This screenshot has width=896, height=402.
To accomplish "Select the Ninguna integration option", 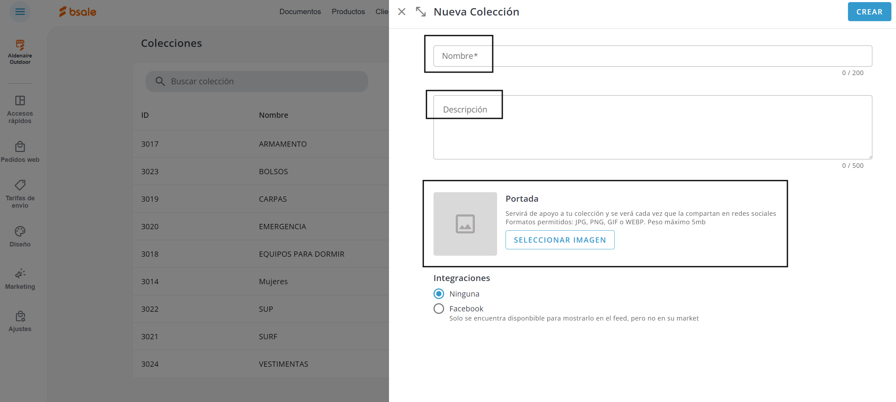I will coord(439,294).
